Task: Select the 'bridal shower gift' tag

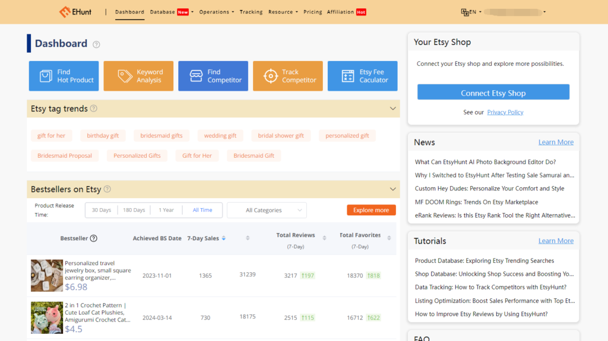Action: [281, 136]
